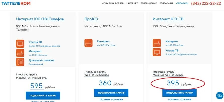The height and width of the screenshot is (102, 224).
Task: Click 1 месяц за 1 рубль in Про100 card
Action: pyautogui.click(x=95, y=72)
